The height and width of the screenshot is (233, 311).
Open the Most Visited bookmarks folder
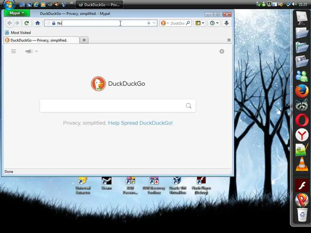(18, 32)
